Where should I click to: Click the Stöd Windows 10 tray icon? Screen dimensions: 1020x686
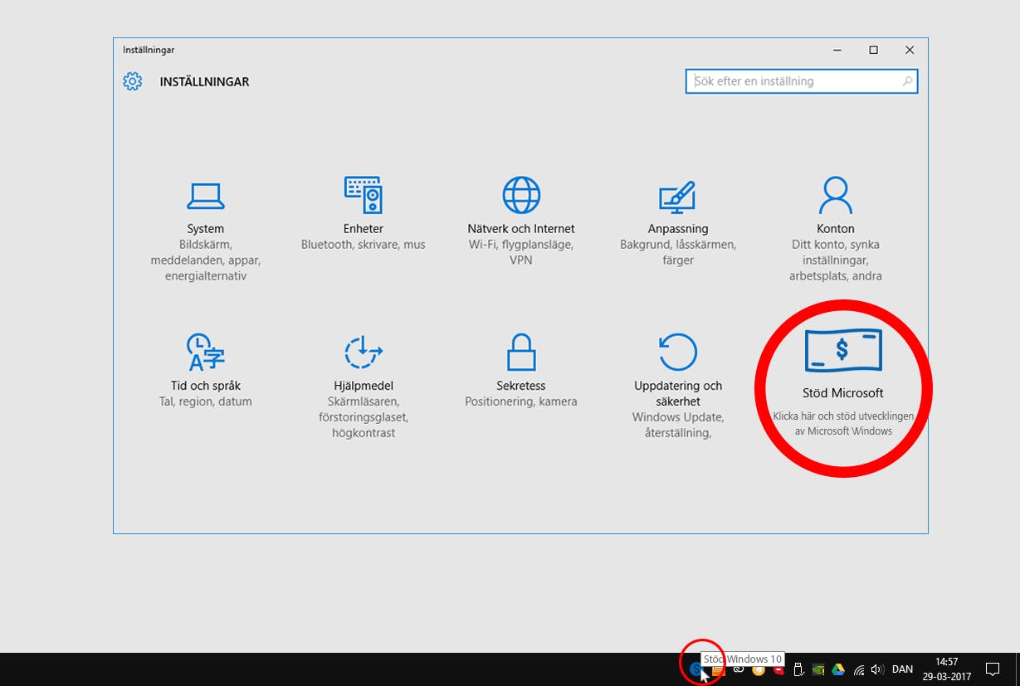[696, 669]
